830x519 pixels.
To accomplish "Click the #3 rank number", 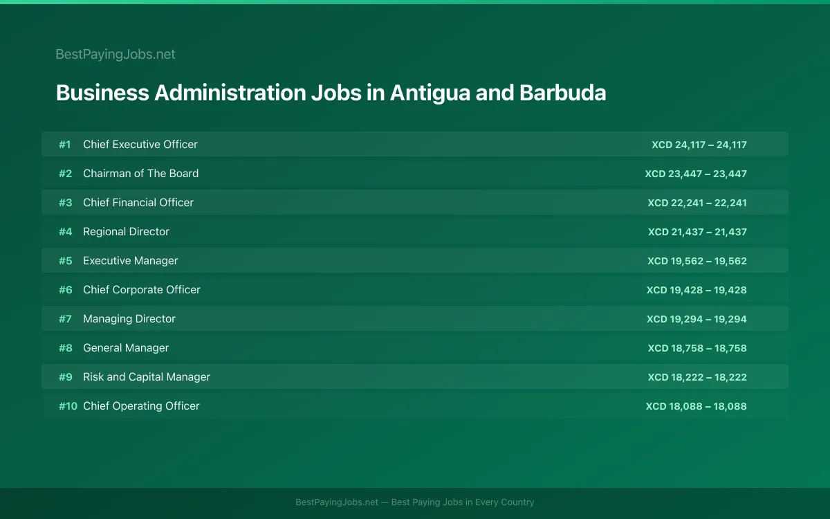I will (65, 203).
